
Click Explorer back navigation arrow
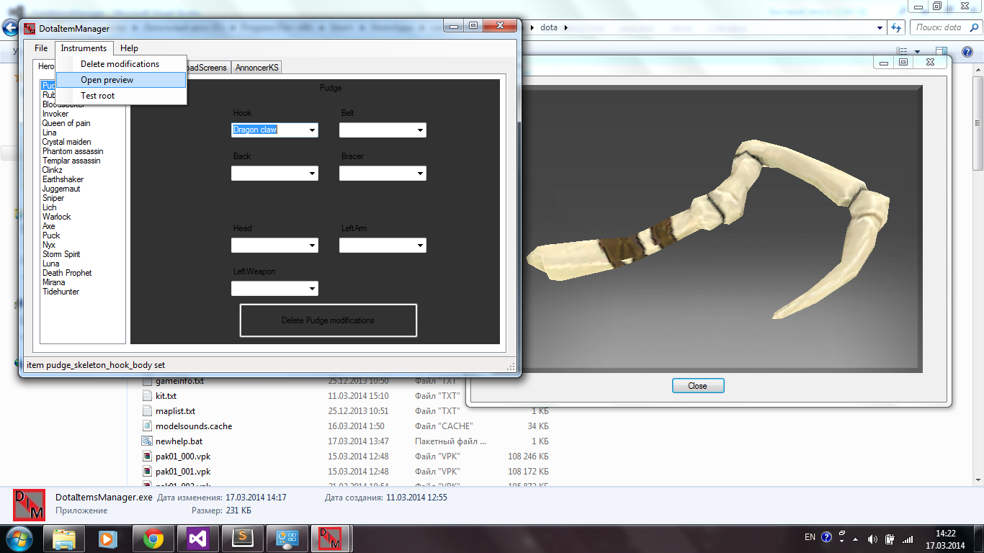[x=10, y=28]
